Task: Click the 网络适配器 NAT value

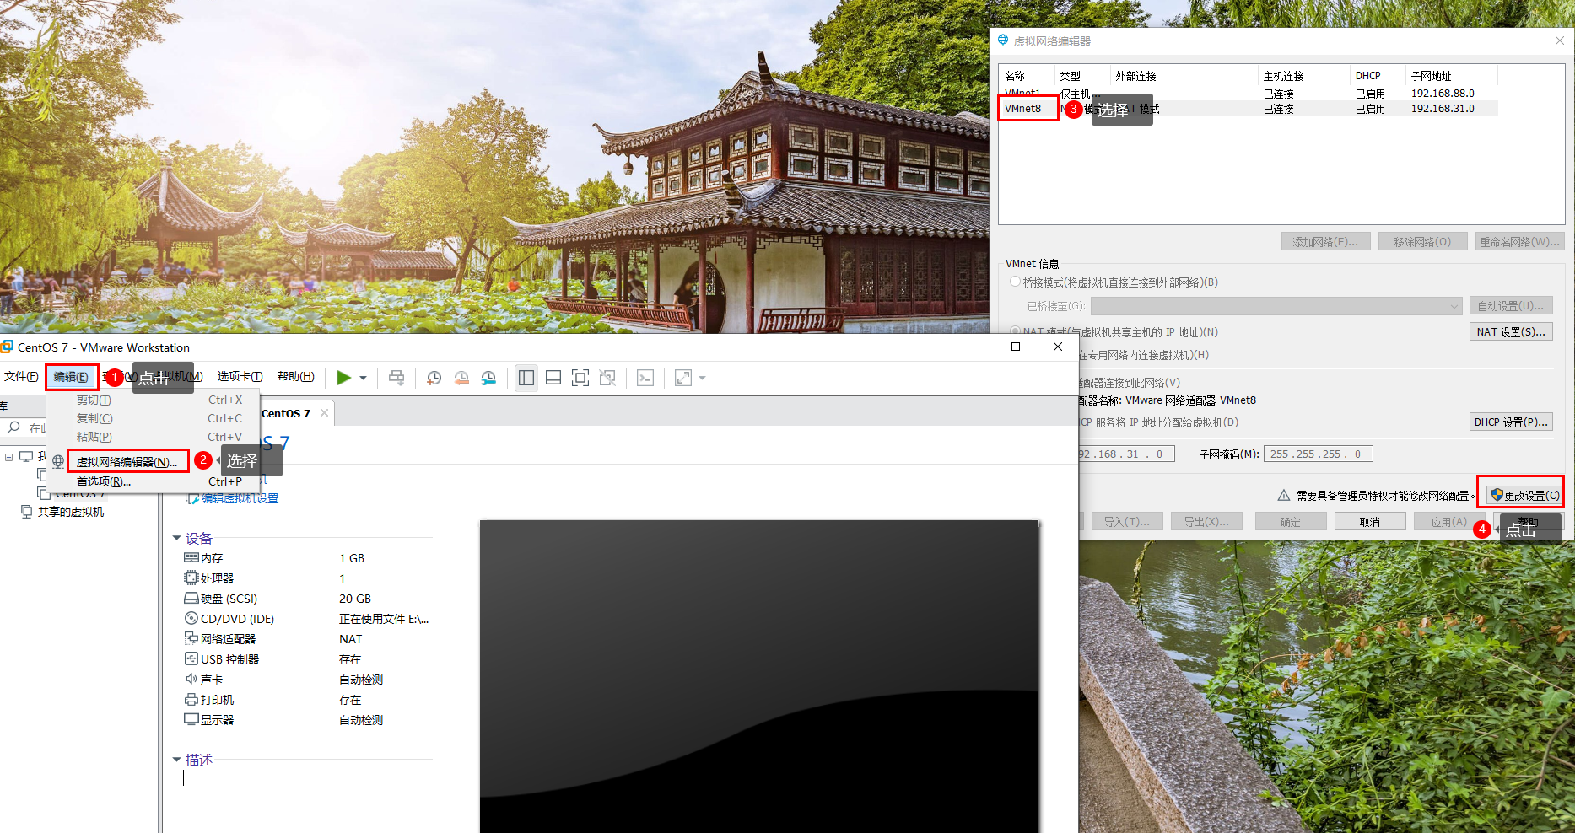Action: [x=351, y=639]
